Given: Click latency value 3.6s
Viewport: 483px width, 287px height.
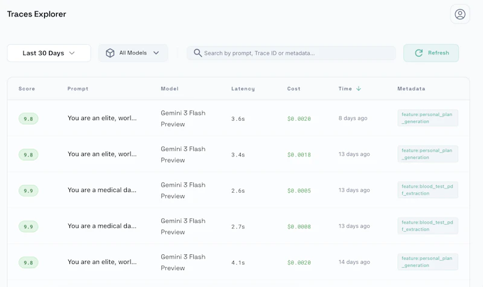Looking at the screenshot, I should click(238, 118).
